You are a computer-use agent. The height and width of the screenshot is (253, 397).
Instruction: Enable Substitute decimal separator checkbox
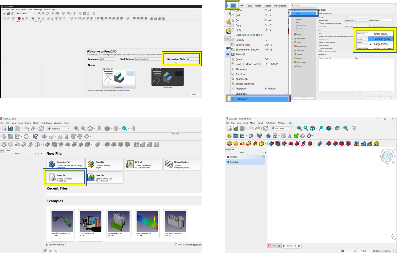click(370, 26)
